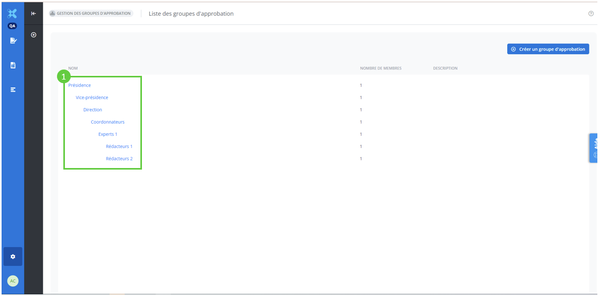Click the Nombre de membres column header
600x296 pixels.
380,68
